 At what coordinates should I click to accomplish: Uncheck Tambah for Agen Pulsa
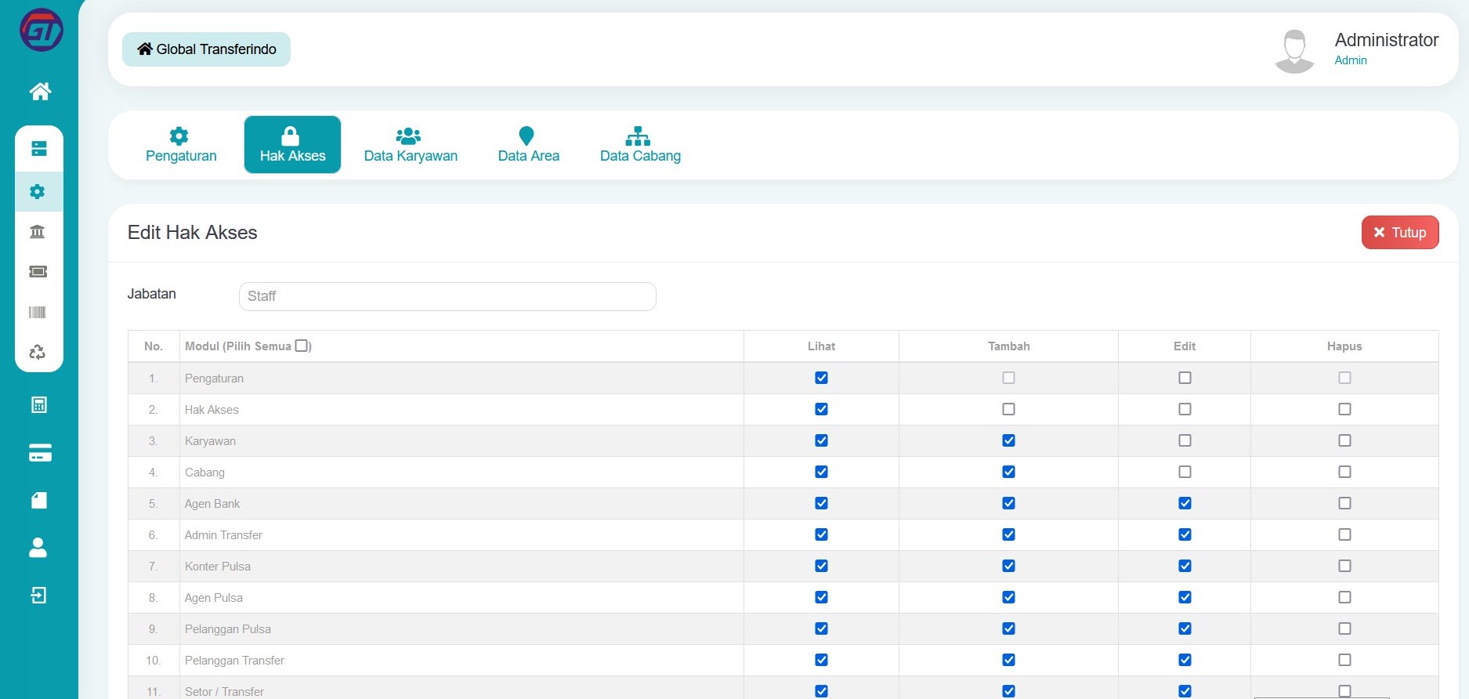tap(1008, 597)
